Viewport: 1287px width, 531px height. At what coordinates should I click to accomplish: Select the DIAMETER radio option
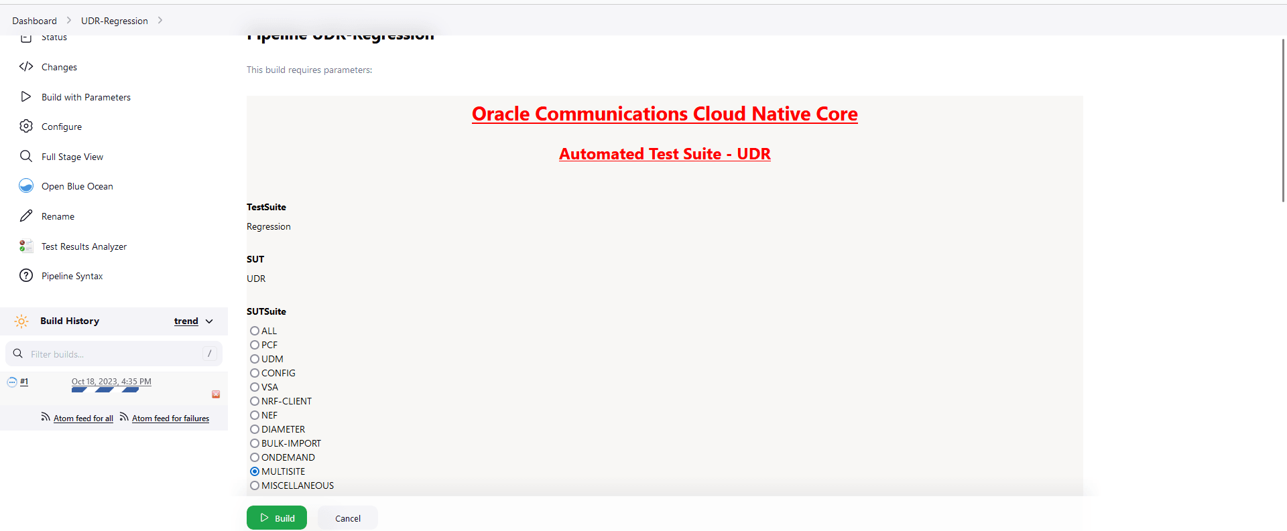(255, 429)
